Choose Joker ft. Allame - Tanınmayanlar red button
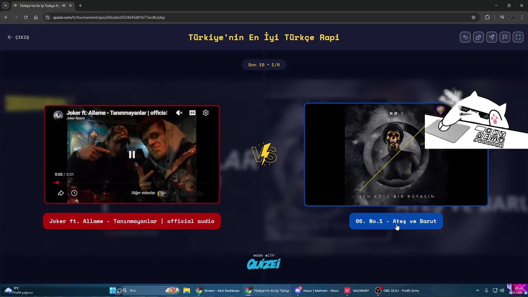 [x=132, y=221]
